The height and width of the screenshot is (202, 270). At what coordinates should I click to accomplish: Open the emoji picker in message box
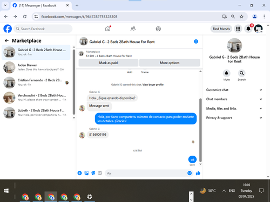[190, 173]
